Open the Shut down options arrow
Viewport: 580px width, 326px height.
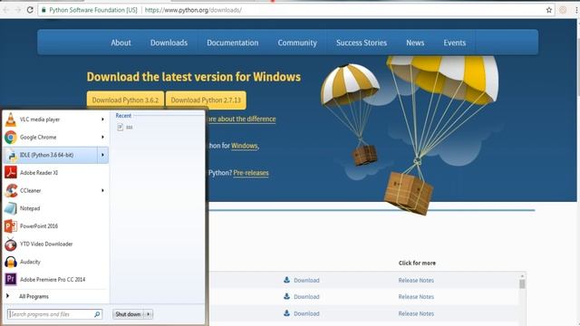[149, 314]
